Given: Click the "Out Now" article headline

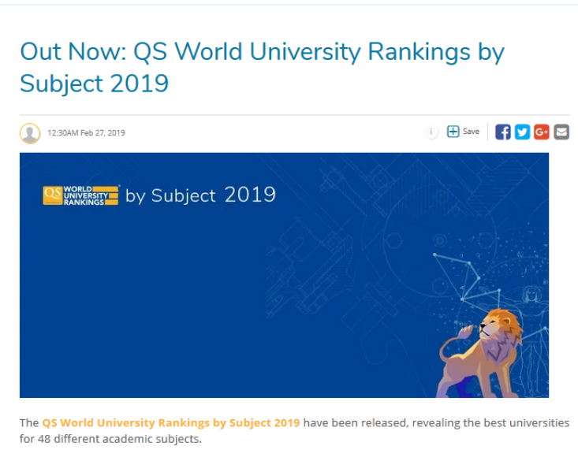Looking at the screenshot, I should tap(261, 53).
